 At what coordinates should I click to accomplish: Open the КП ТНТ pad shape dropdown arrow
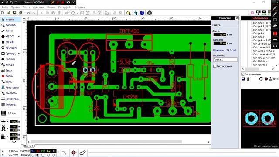[x=19, y=37]
